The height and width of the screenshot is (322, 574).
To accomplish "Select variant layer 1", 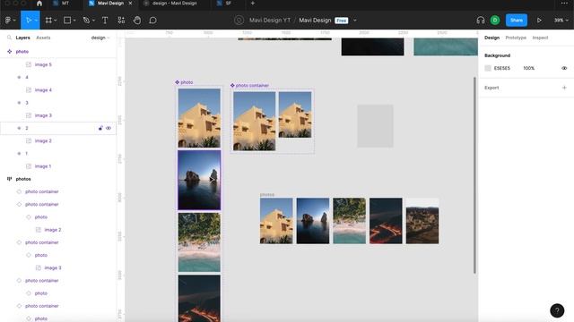I will click(x=26, y=153).
